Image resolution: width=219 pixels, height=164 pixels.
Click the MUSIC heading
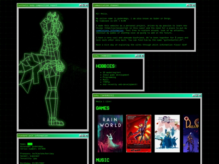tap(103, 160)
